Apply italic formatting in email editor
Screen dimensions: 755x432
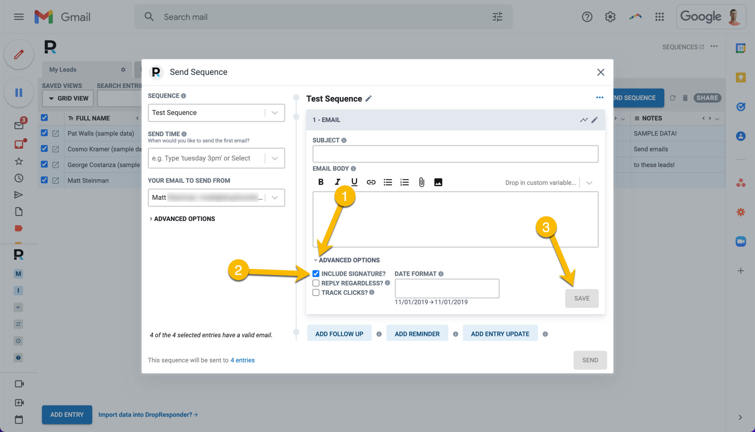(337, 182)
